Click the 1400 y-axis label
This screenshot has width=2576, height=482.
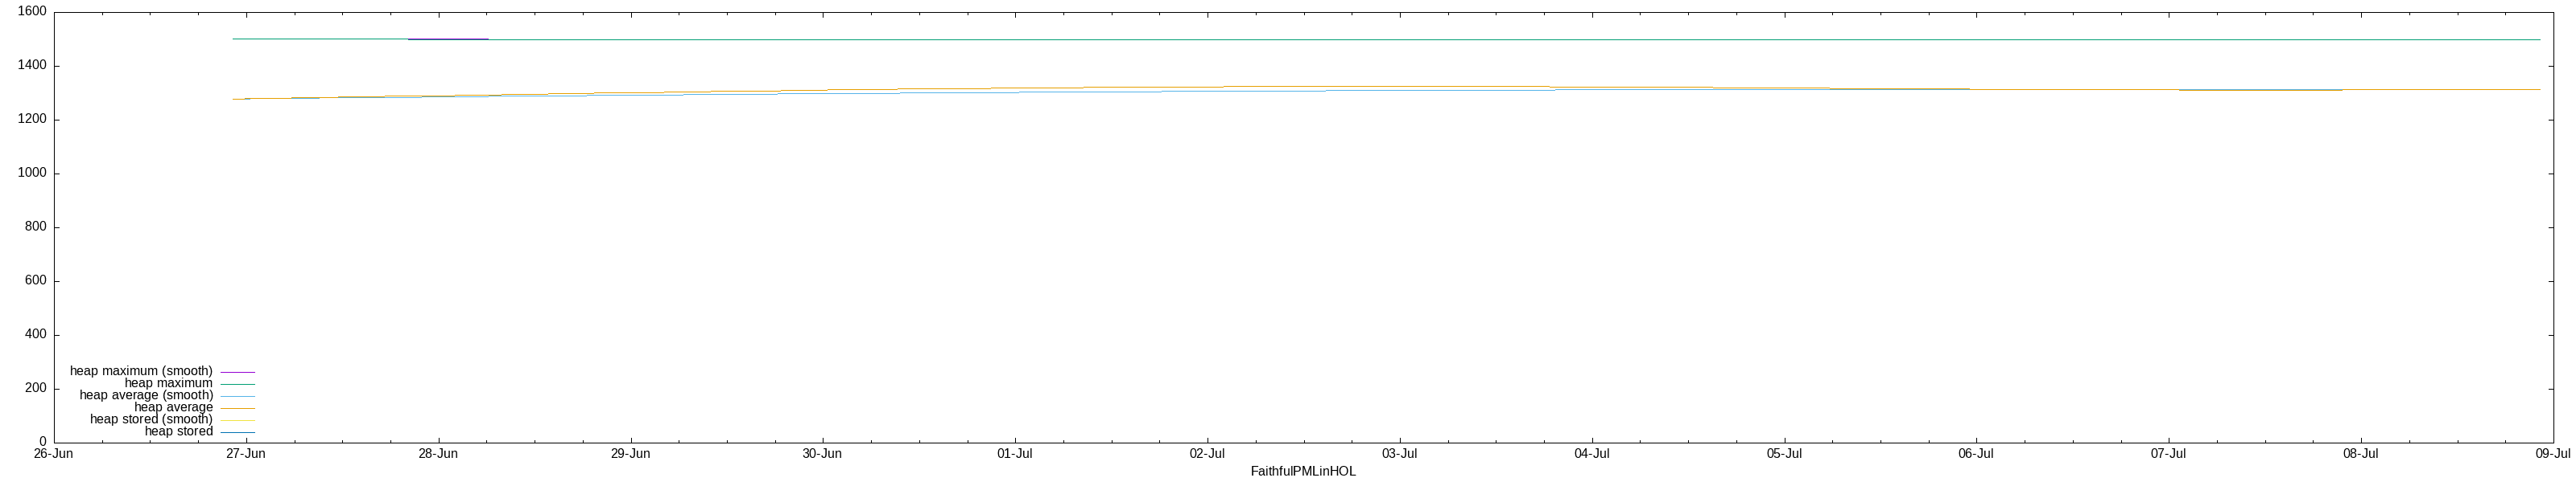pyautogui.click(x=32, y=66)
